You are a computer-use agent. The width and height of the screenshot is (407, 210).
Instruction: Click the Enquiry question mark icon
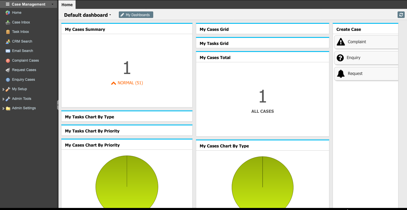coord(340,58)
